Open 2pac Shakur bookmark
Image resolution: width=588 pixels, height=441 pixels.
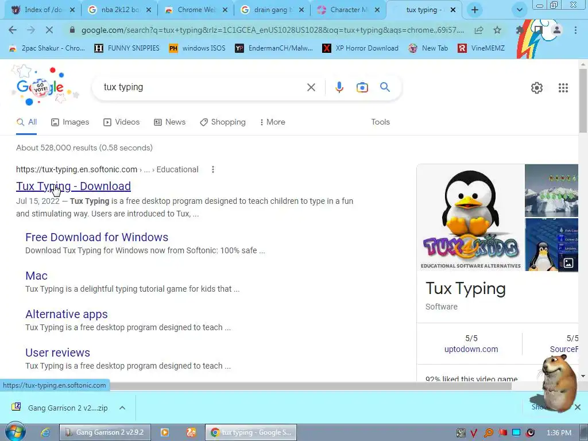(47, 48)
